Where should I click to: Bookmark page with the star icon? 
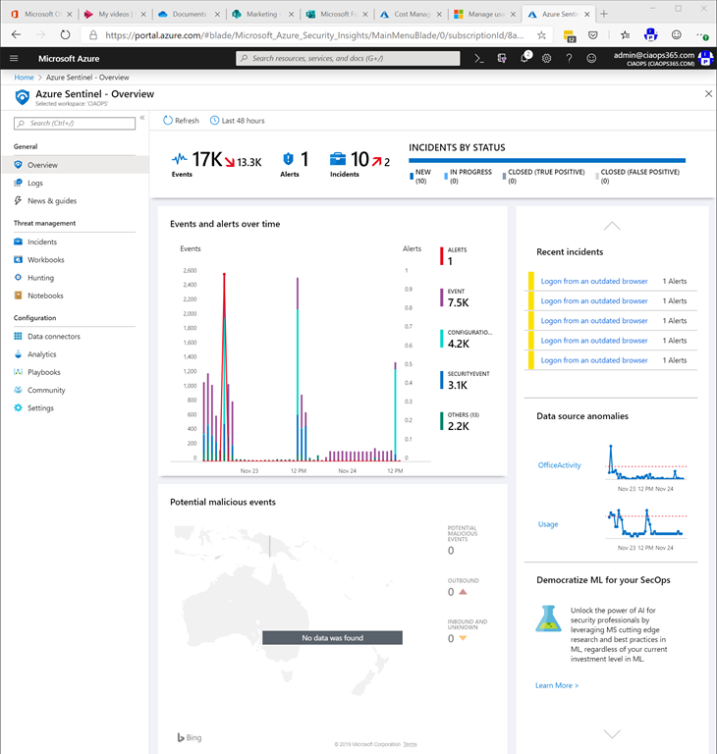pyautogui.click(x=541, y=34)
